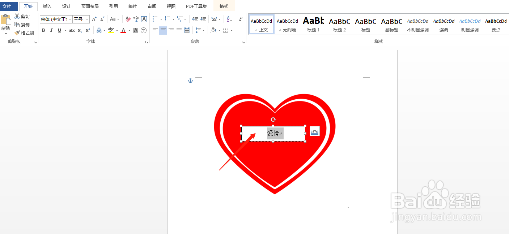Toggle bold formatting
The width and height of the screenshot is (509, 234).
pos(43,30)
